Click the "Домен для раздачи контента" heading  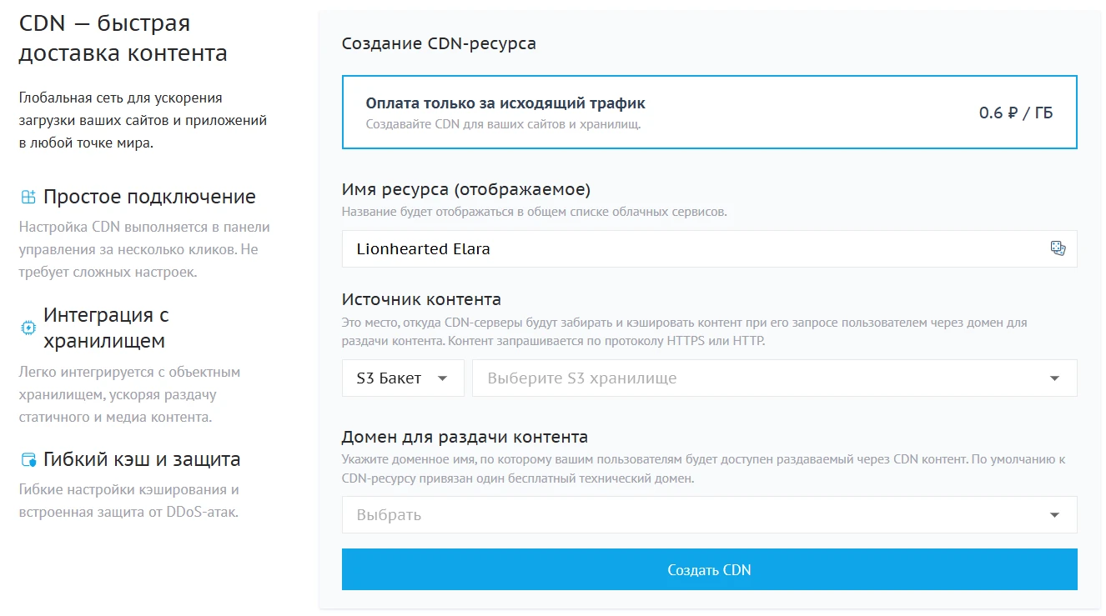pyautogui.click(x=465, y=435)
